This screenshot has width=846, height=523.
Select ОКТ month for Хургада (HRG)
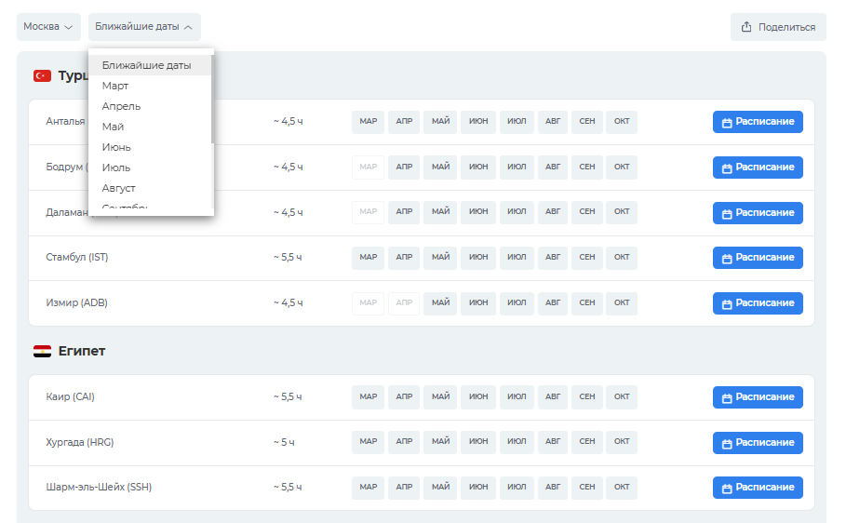tap(622, 441)
